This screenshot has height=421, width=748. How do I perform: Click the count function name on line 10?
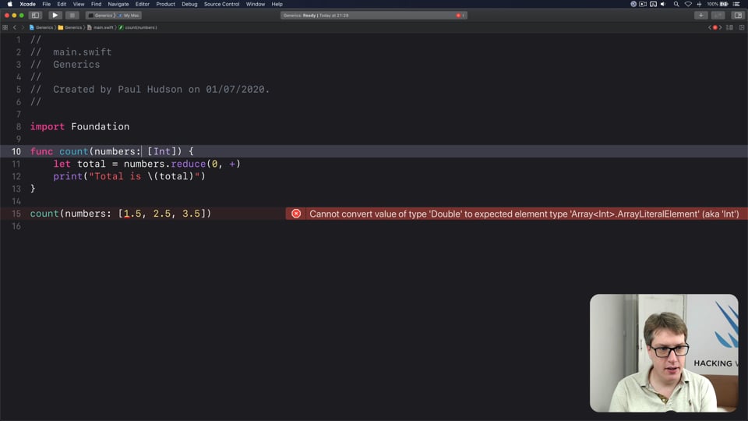73,151
